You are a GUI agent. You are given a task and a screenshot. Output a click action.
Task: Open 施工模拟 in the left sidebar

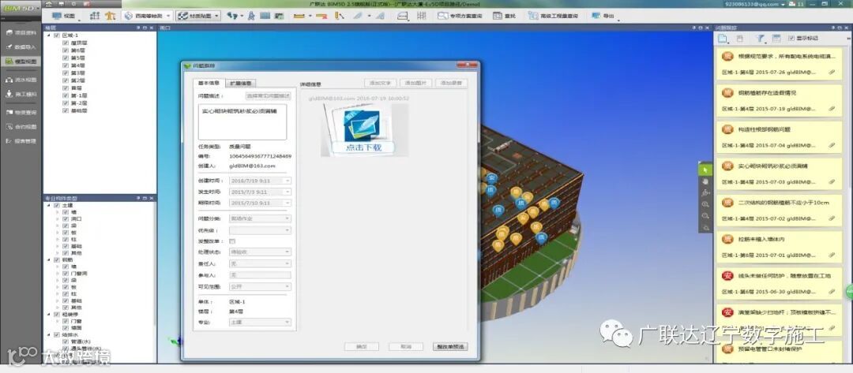(x=21, y=94)
